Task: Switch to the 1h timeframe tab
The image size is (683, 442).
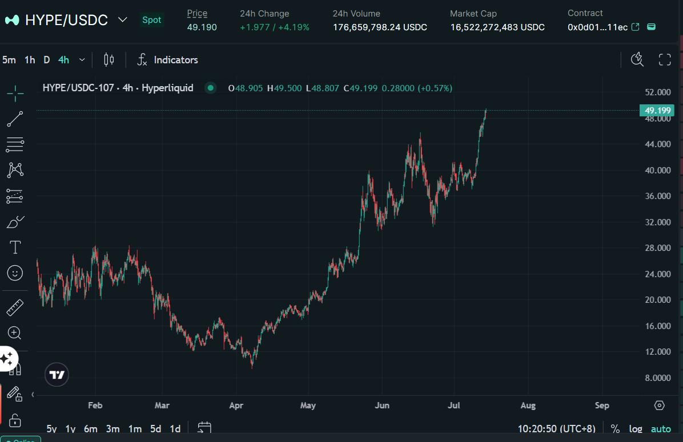Action: tap(29, 59)
